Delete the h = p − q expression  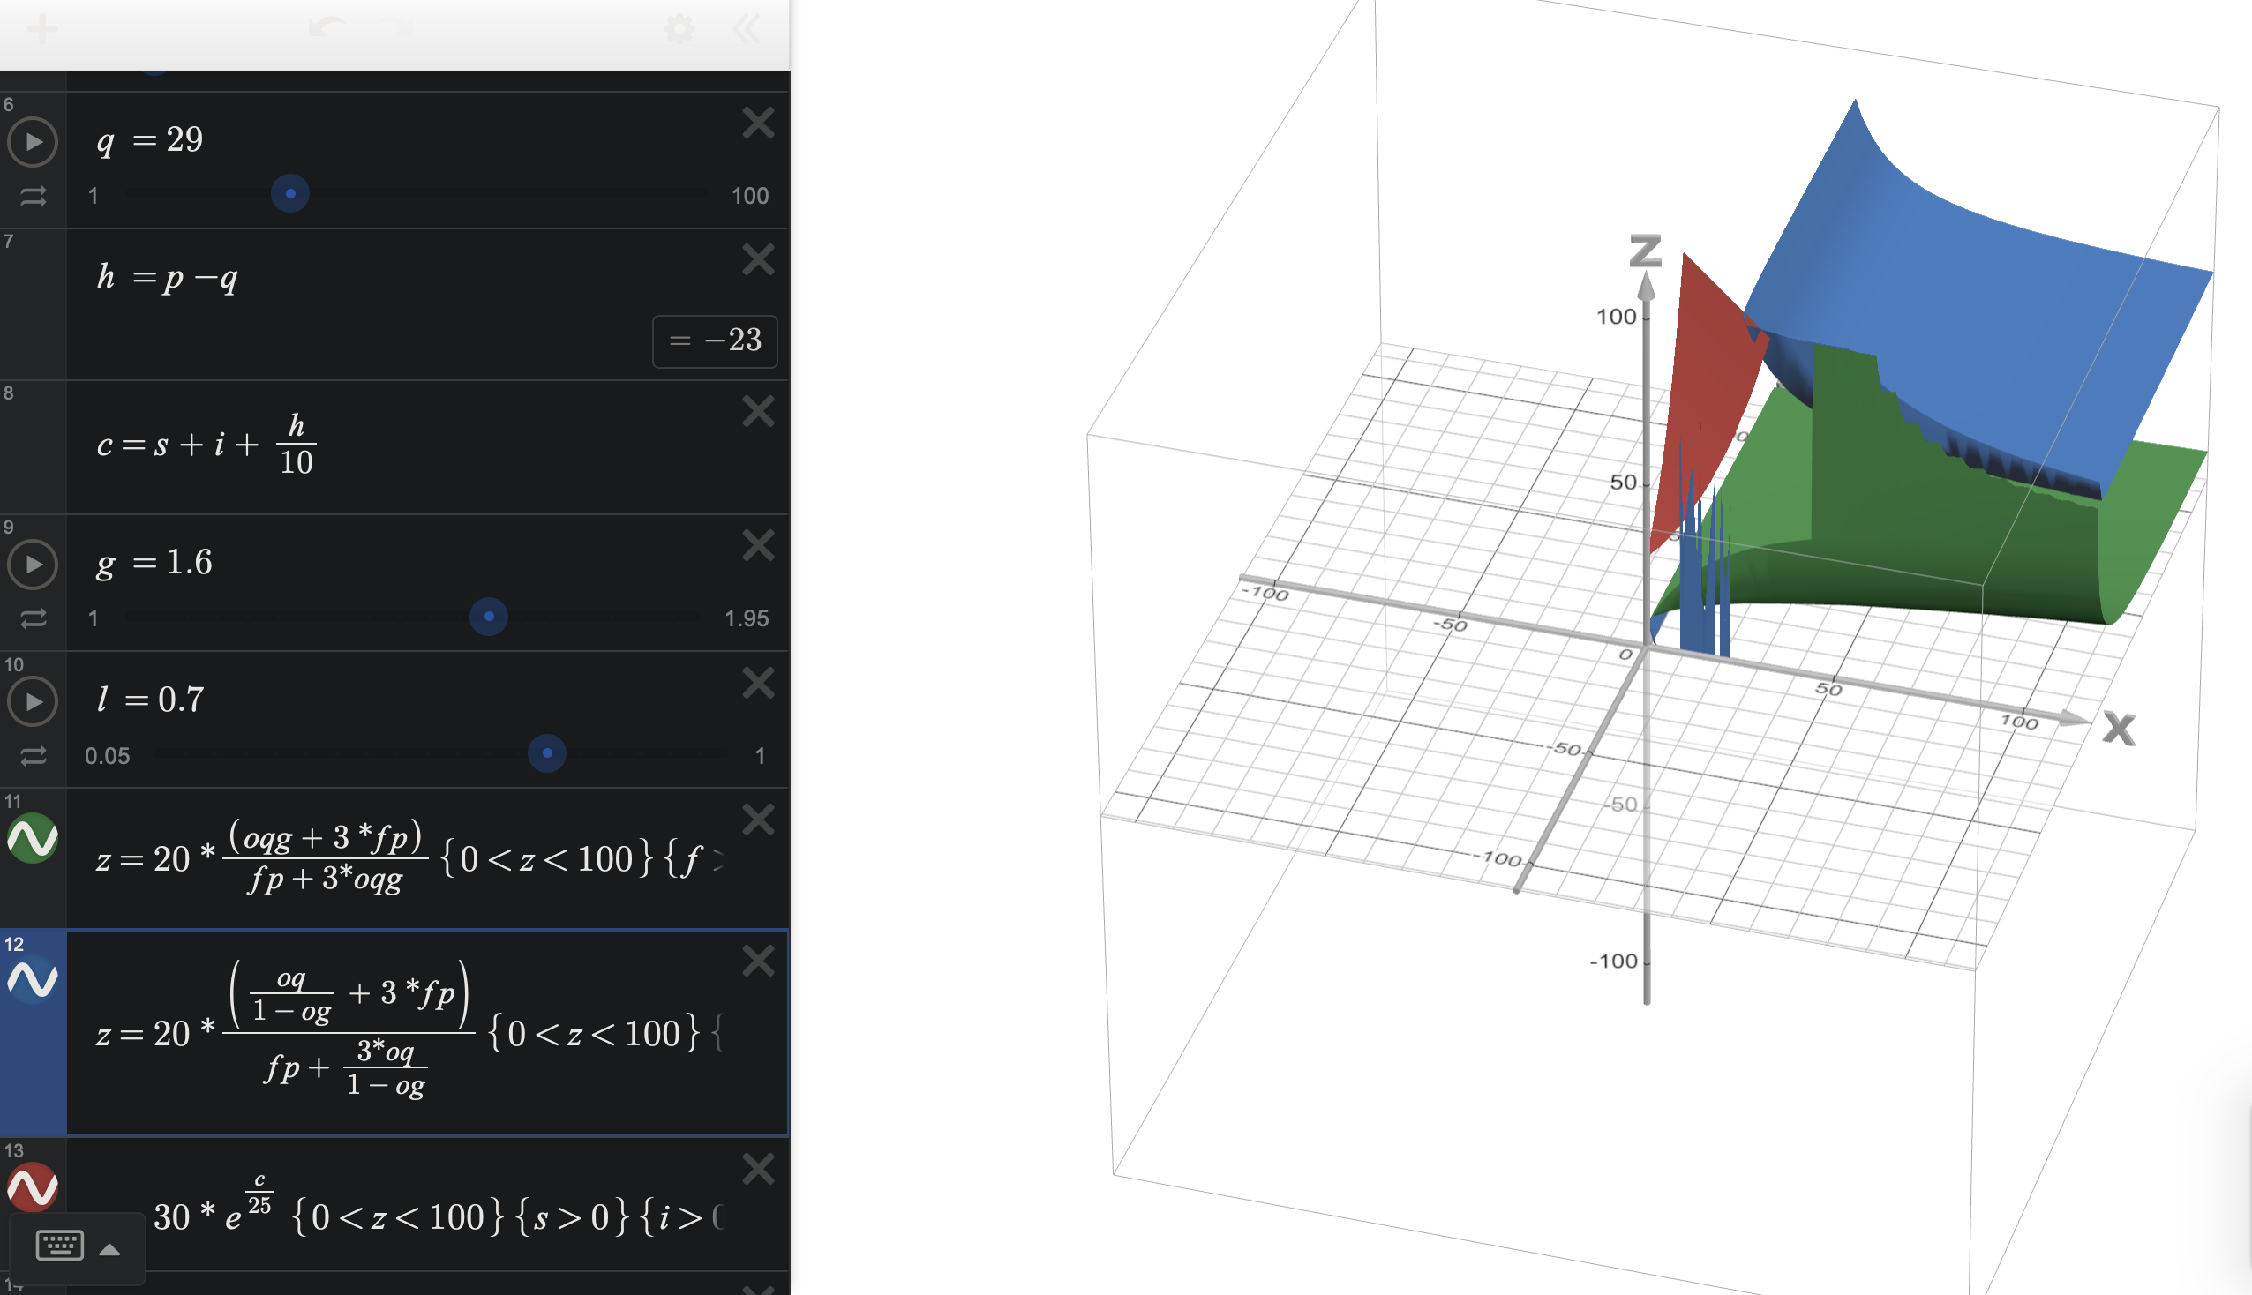click(758, 259)
